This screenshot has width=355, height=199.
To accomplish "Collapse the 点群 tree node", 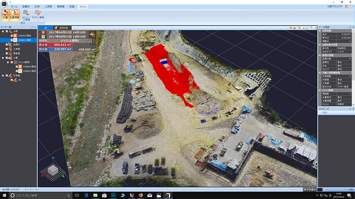I will (x=3, y=31).
